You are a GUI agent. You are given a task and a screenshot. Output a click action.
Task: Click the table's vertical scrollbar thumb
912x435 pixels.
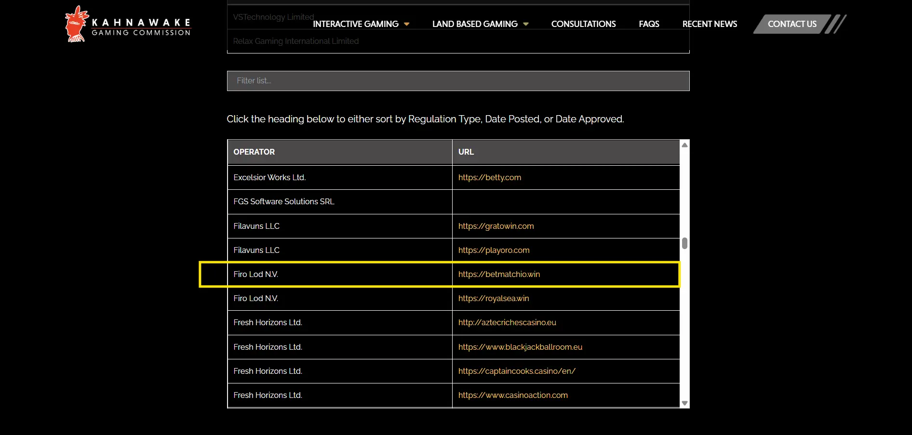(684, 243)
